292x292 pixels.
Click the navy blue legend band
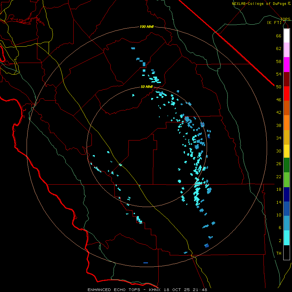pyautogui.click(x=286, y=194)
